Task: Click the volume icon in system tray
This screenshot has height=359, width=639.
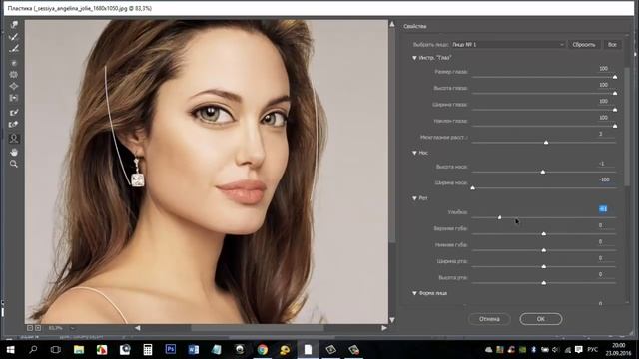Action: pos(555,350)
